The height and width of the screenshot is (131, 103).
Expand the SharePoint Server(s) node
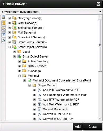coord(9,37)
